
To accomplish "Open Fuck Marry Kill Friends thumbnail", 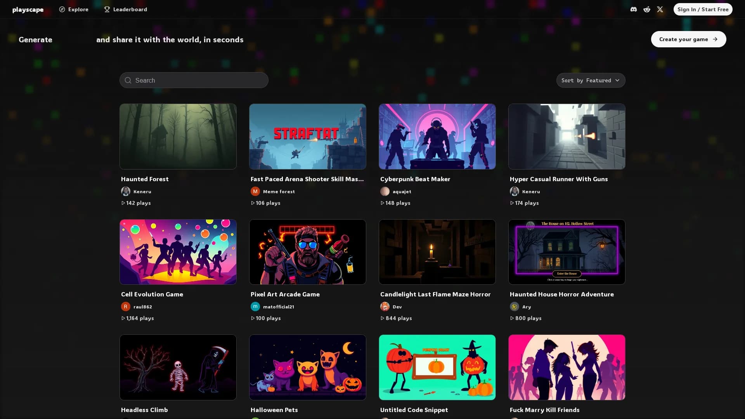I will 567,367.
